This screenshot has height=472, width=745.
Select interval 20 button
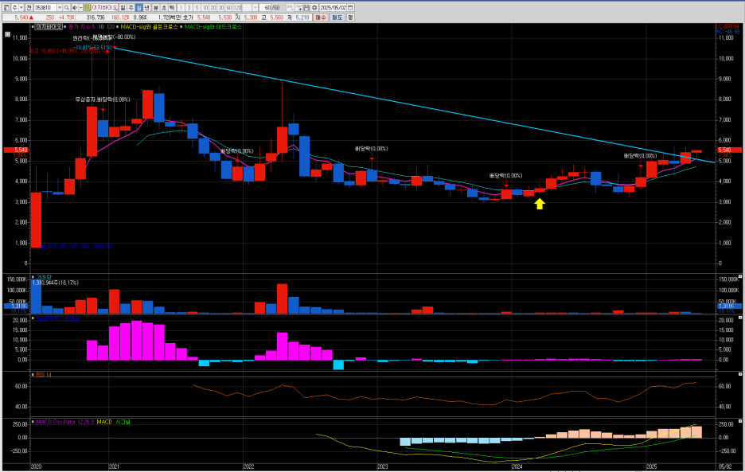point(213,8)
